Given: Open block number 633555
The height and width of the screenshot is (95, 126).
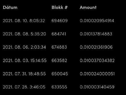Looking at the screenshot, I should 59,87.
